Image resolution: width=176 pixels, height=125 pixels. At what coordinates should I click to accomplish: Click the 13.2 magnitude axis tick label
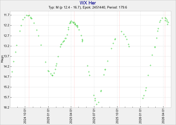pyautogui.click(x=6, y=46)
